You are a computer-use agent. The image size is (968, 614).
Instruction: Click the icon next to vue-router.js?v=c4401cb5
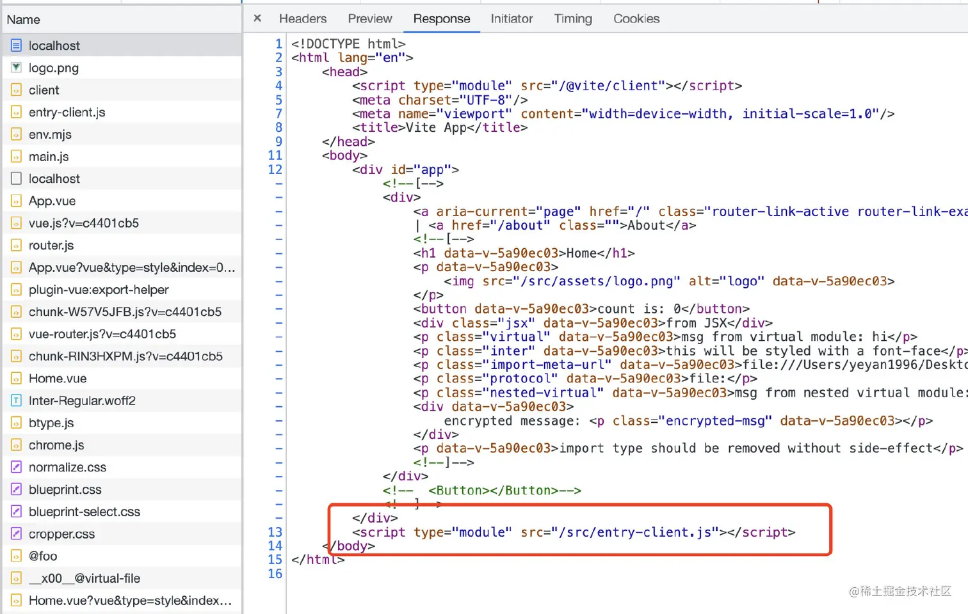point(17,334)
